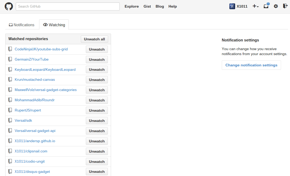Viewport: 290px width, 176px height.
Task: Open the notifications inbox icon
Action: [x=266, y=6]
